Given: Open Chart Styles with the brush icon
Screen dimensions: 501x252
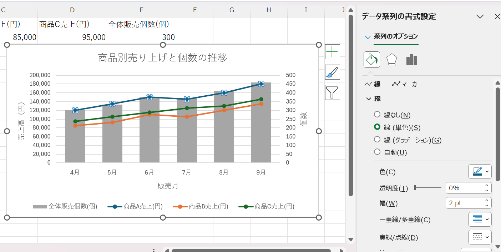Looking at the screenshot, I should pos(332,72).
